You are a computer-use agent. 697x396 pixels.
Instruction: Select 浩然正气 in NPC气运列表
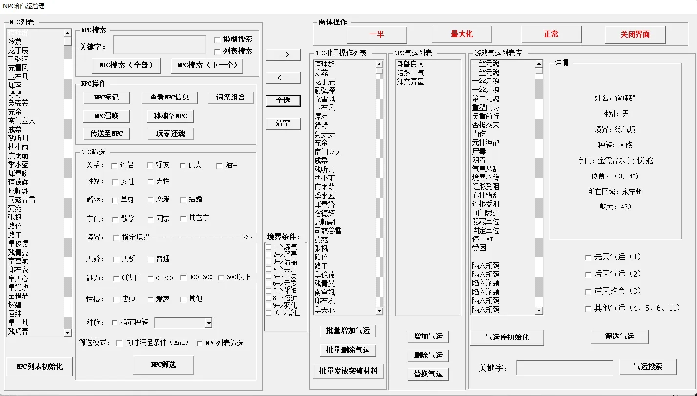coord(410,73)
